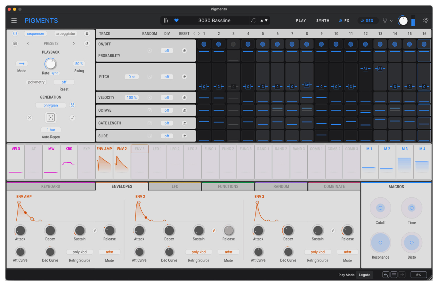This screenshot has height=286, width=438.
Task: Click the save preset disk icon
Action: tap(15, 43)
